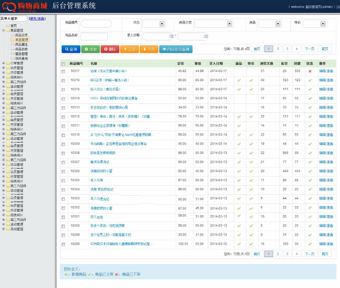Select the 查询 search icon button

pos(71,49)
